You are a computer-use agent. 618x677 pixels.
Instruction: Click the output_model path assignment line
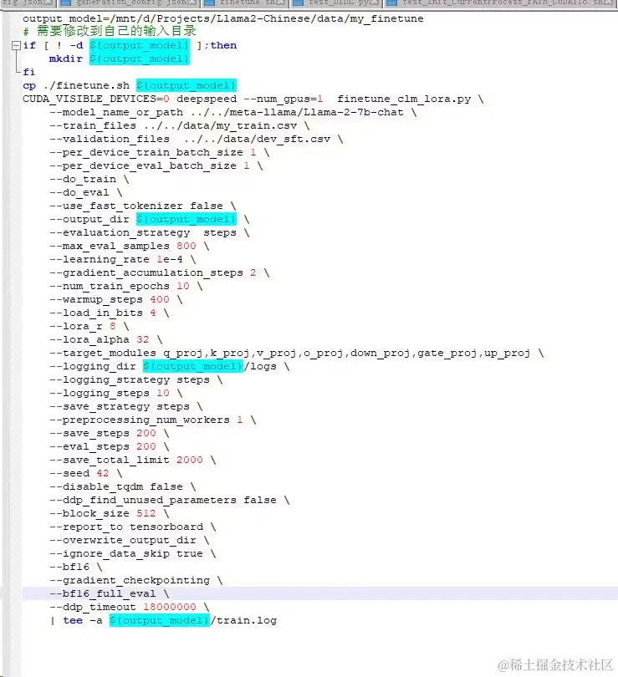pos(222,18)
